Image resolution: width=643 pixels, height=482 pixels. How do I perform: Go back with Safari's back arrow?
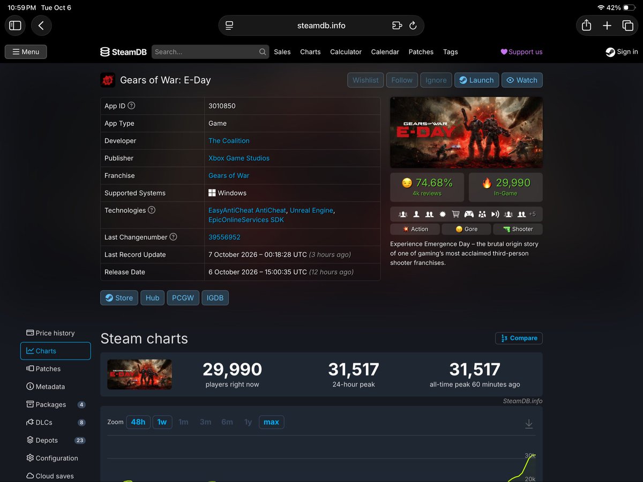point(41,25)
